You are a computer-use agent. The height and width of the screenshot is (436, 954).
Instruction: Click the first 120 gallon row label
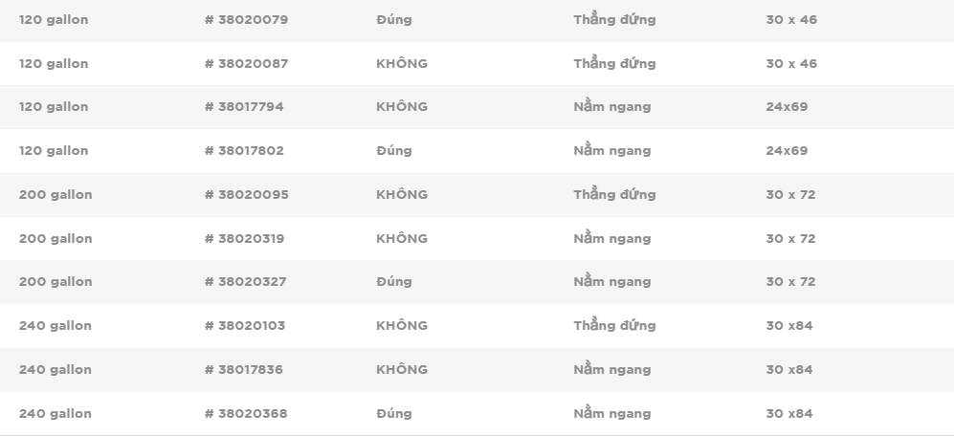(x=54, y=19)
